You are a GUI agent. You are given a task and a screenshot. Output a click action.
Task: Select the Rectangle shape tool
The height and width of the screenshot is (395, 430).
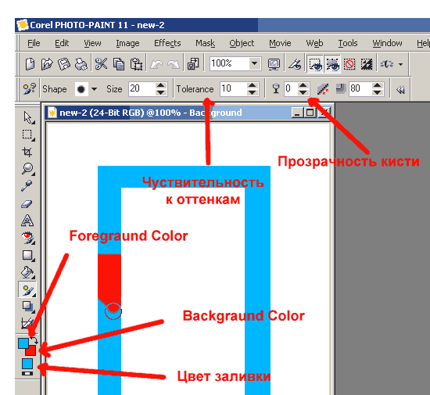tap(27, 255)
